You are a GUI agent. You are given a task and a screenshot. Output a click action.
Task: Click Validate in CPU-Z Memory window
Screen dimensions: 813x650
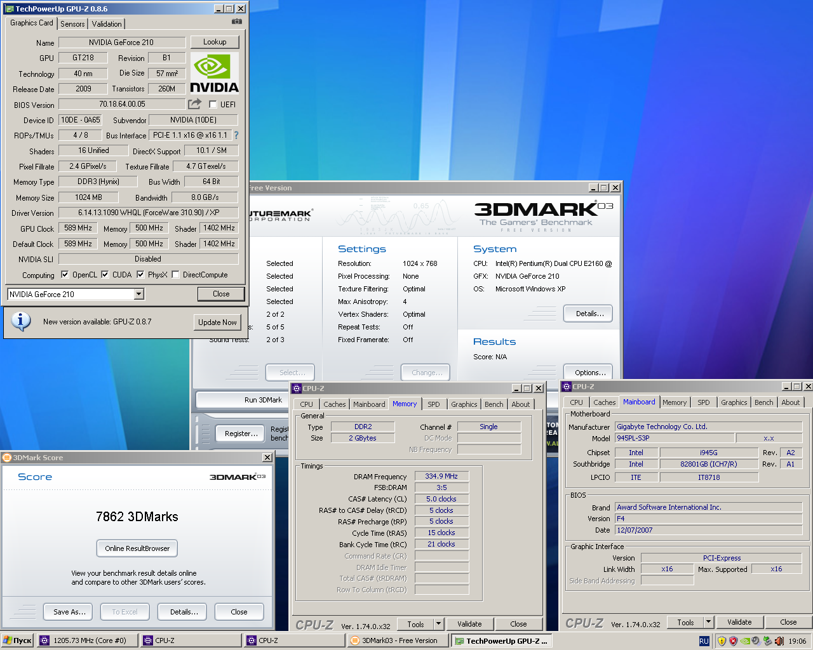[469, 624]
